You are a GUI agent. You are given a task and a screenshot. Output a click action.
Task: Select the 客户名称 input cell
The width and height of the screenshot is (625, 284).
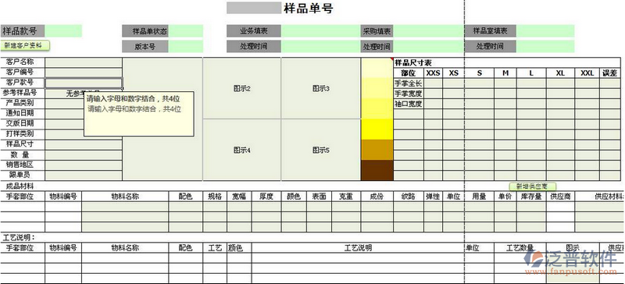click(84, 62)
